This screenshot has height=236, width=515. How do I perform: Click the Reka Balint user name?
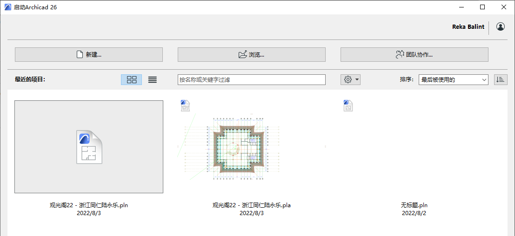[x=468, y=27]
